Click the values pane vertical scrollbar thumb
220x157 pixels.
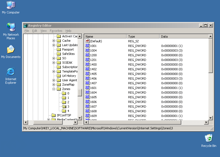[x=210, y=56]
